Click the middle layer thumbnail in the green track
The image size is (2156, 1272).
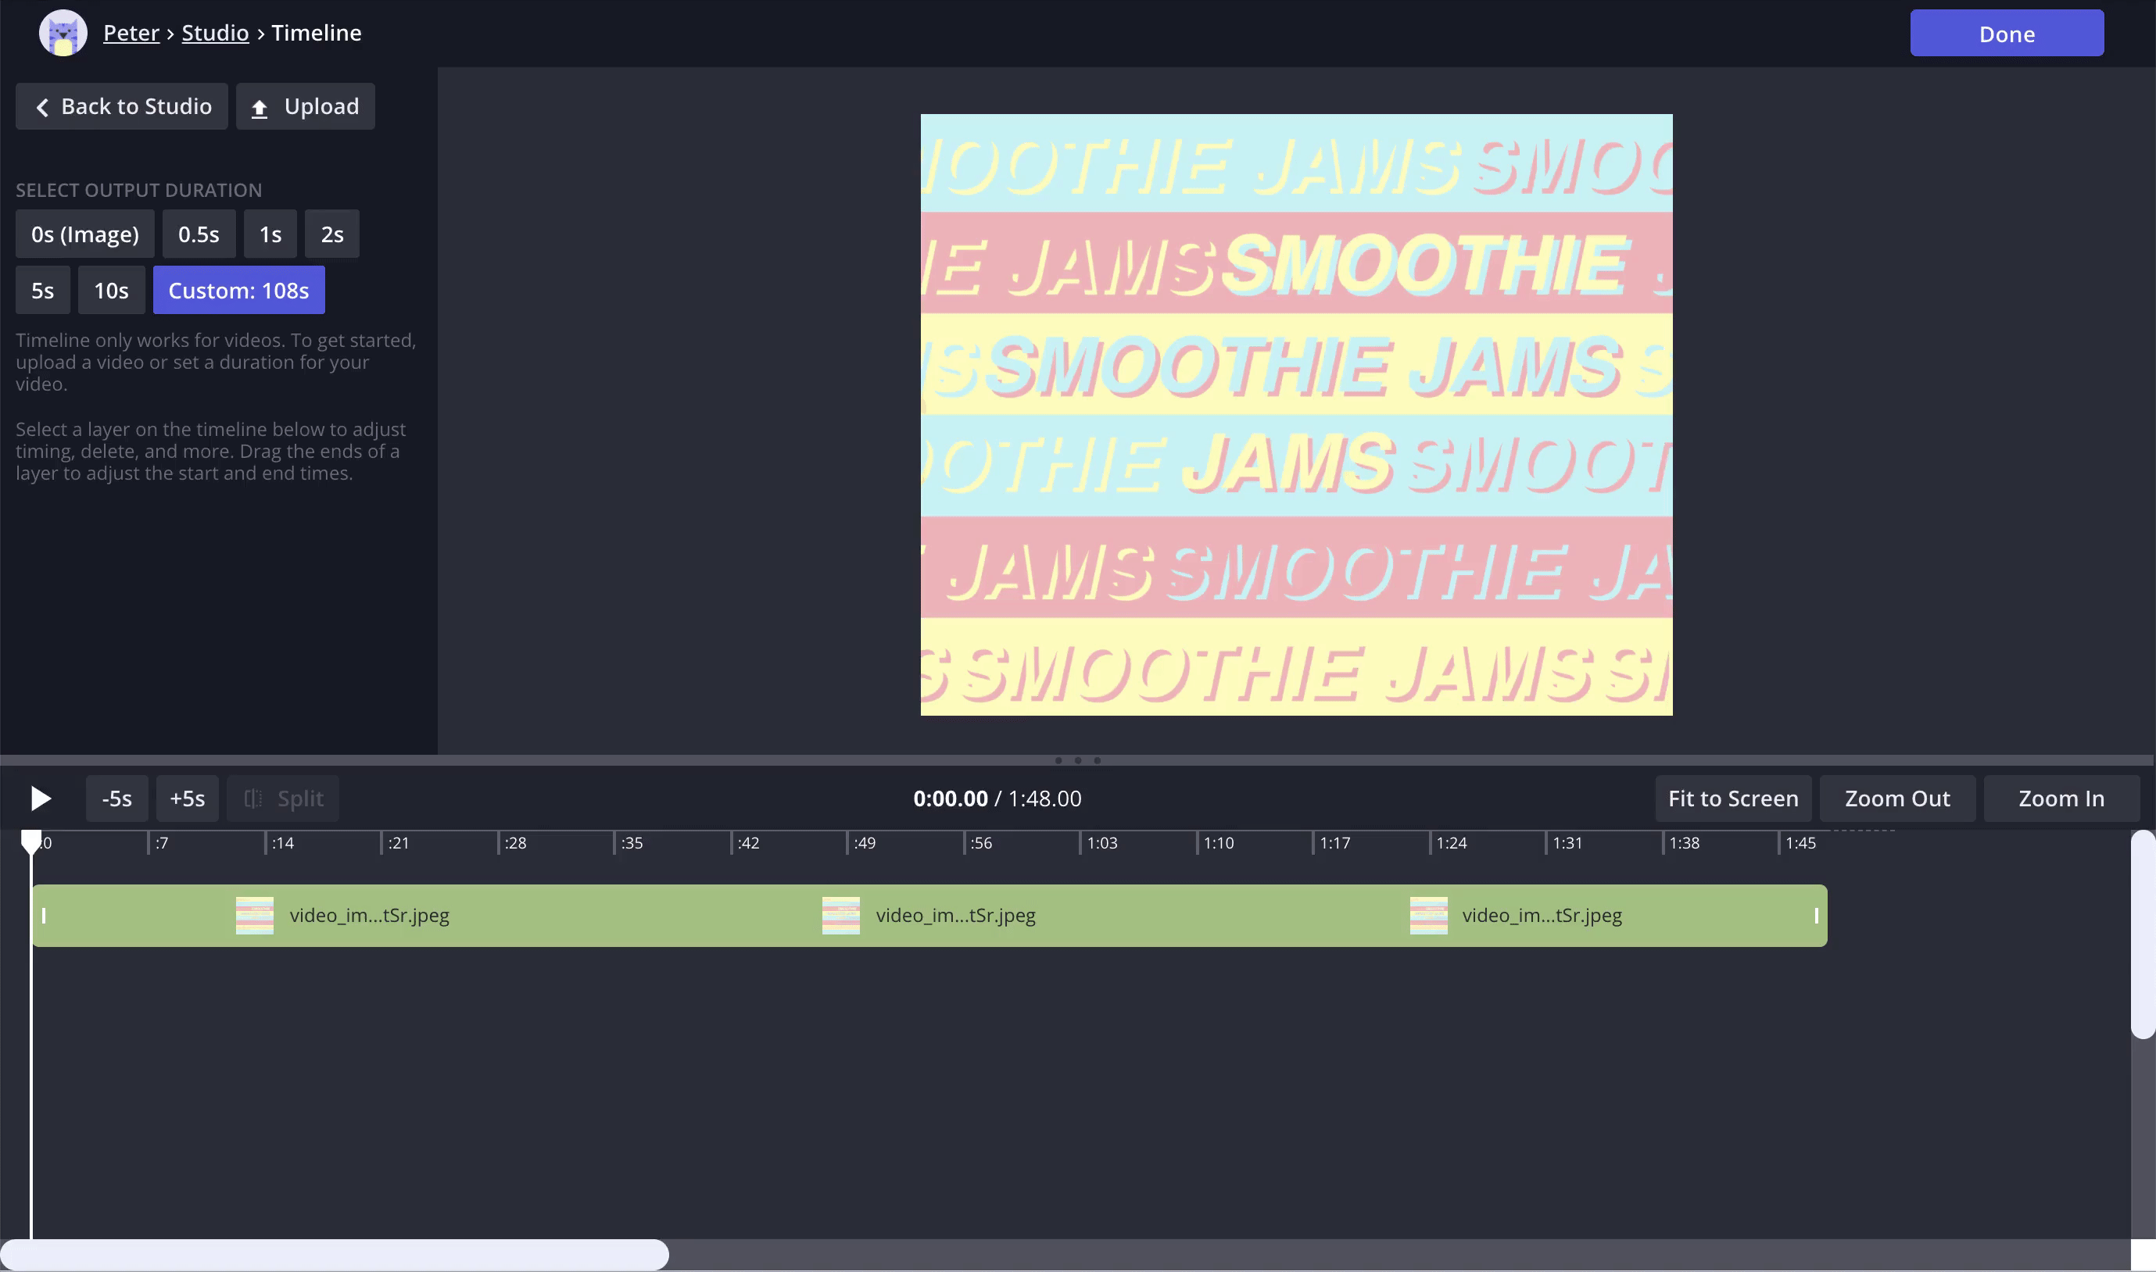click(840, 916)
